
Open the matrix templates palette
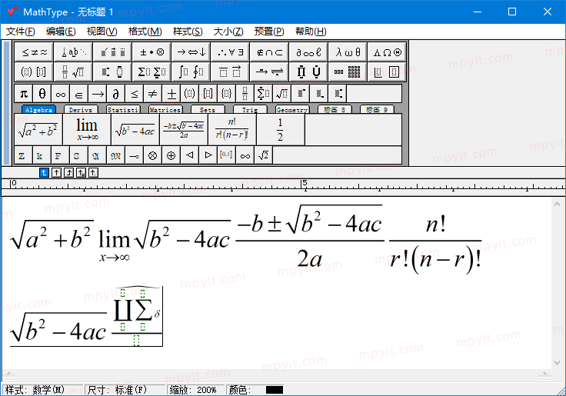348,72
